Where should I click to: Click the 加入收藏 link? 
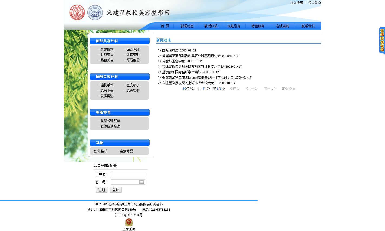pos(297,3)
